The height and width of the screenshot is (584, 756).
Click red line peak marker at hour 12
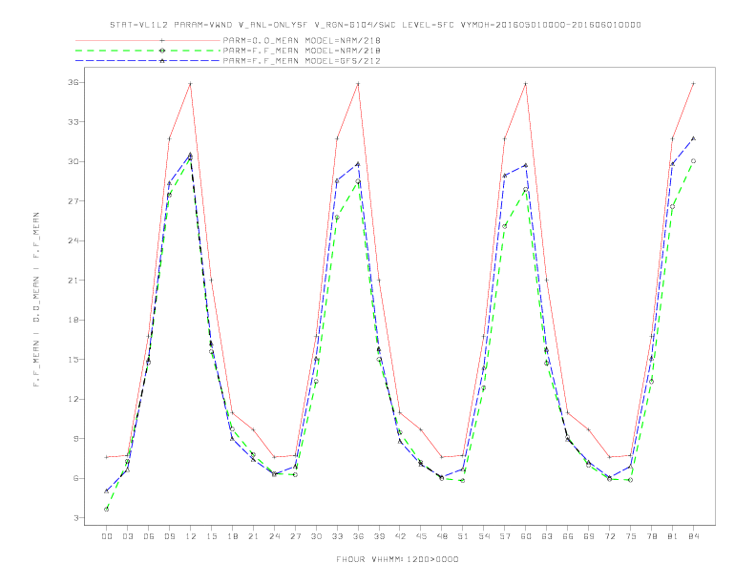(x=191, y=84)
